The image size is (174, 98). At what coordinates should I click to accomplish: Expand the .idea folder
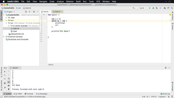click(x=6, y=17)
